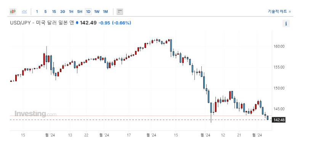313x145 pixels.
Task: Open the news overlay icon beside 1M
Action: (120, 12)
